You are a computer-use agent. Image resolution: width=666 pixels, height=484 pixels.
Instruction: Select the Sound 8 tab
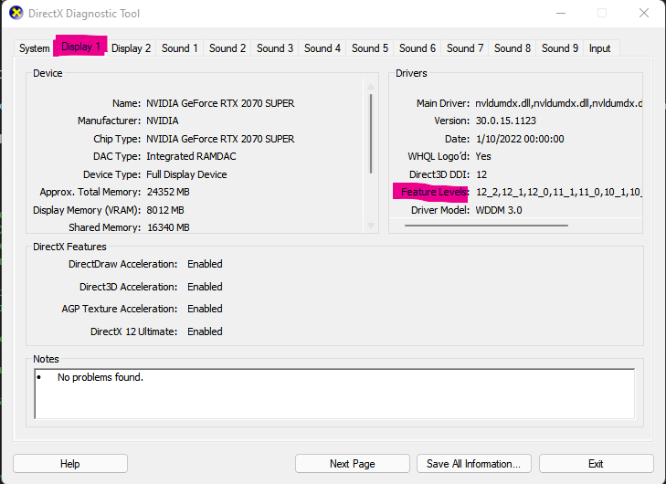coord(513,48)
